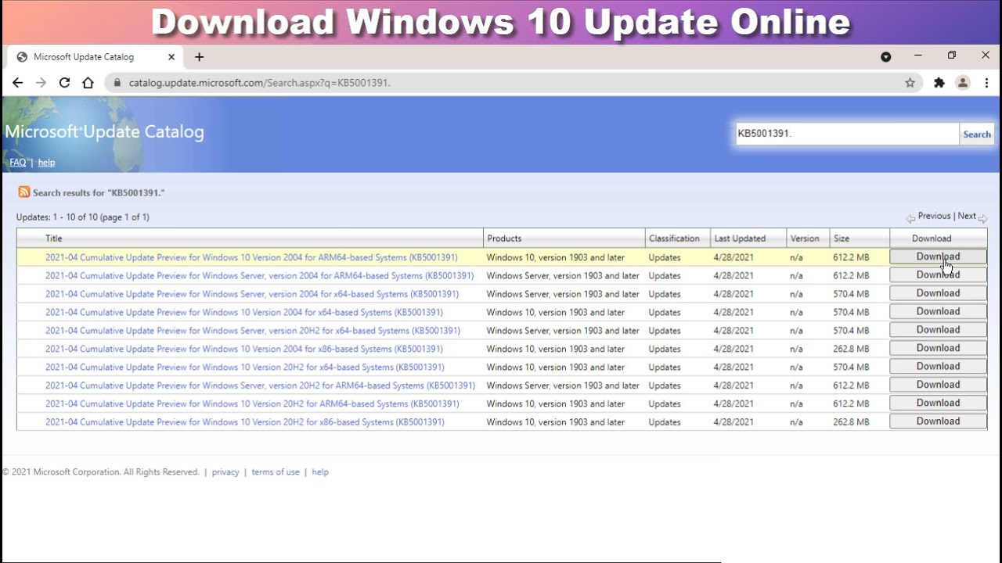The image size is (1002, 563).
Task: Download Windows 10 2004 x86 update
Action: point(938,348)
